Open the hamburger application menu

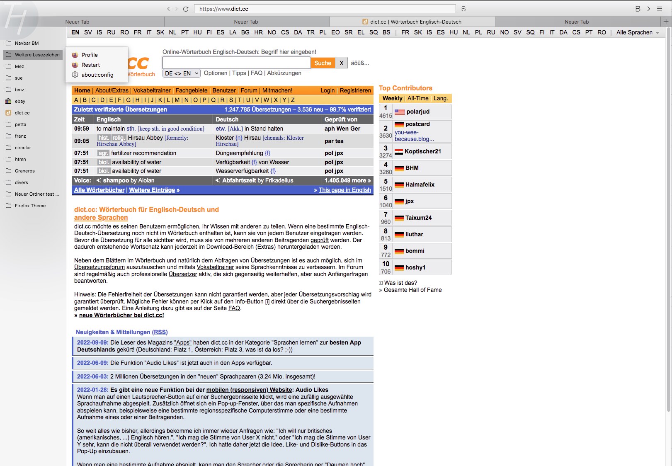coord(660,9)
